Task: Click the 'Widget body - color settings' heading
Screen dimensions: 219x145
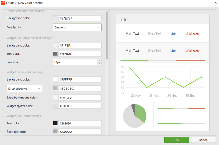Action: 25,72
